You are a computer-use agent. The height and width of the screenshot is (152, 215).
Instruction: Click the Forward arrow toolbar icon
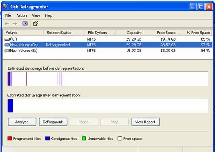pos(15,23)
